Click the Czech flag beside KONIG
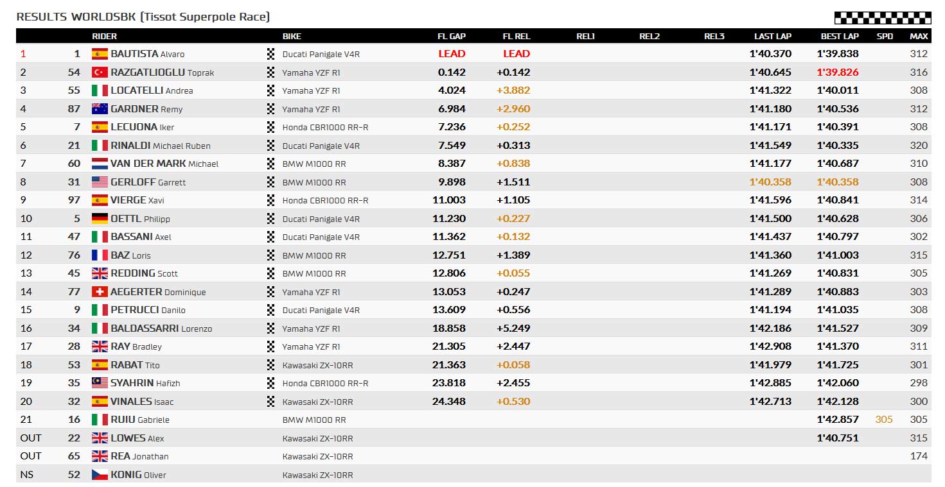Viewport: 945px width, 487px height. (x=100, y=475)
